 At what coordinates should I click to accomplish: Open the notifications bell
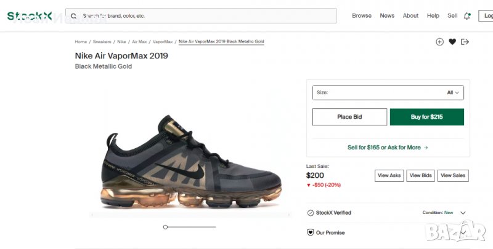tap(467, 16)
